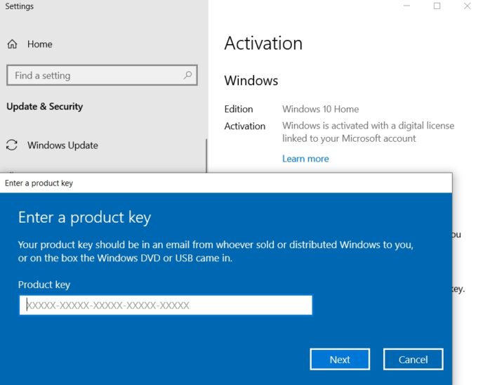Cancel the product key dialog
Image resolution: width=478 pixels, height=385 pixels.
click(x=413, y=359)
